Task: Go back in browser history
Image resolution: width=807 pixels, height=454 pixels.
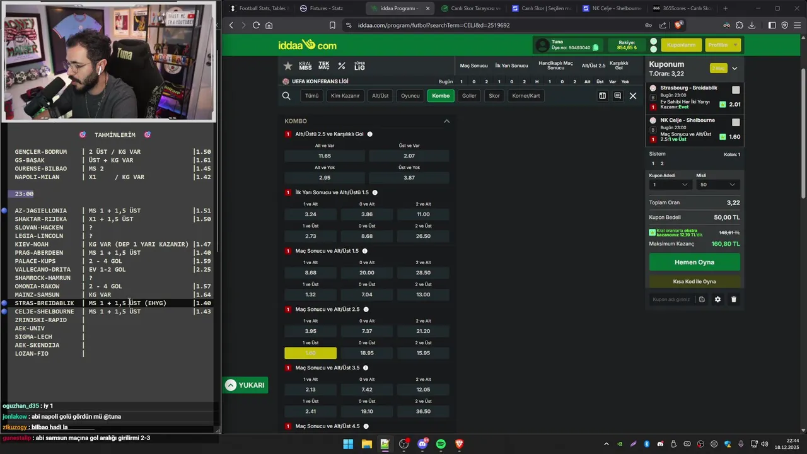Action: (231, 25)
